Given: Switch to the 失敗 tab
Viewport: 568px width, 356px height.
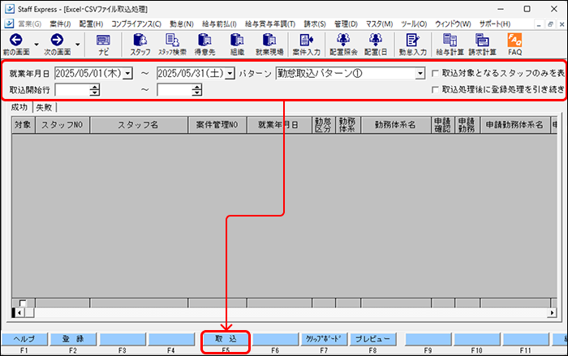Looking at the screenshot, I should pyautogui.click(x=44, y=108).
